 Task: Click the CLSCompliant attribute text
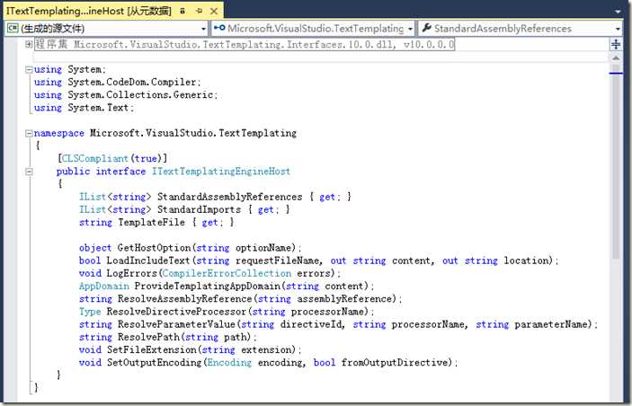click(x=94, y=159)
